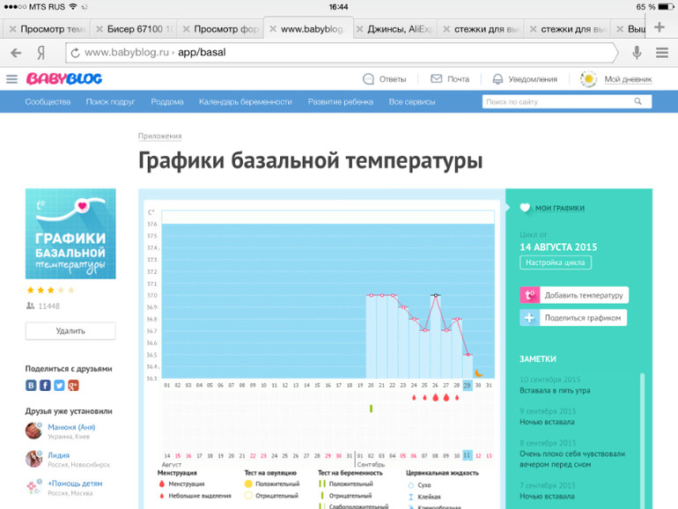This screenshot has height=509, width=678.
Task: Click the Добавить температуру button
Action: click(x=574, y=295)
